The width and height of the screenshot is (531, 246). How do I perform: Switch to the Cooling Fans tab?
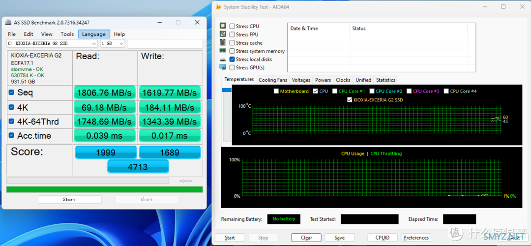point(272,80)
